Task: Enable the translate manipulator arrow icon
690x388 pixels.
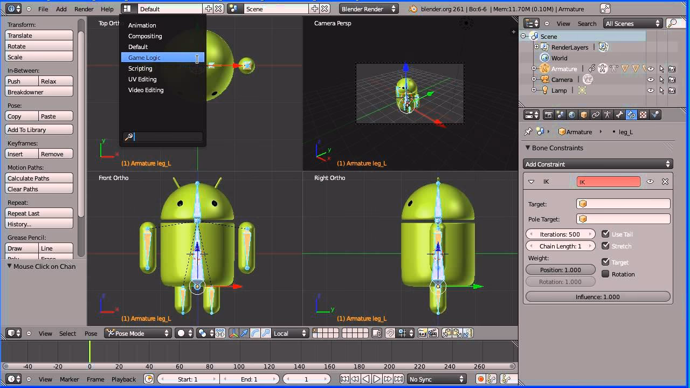Action: click(x=244, y=333)
